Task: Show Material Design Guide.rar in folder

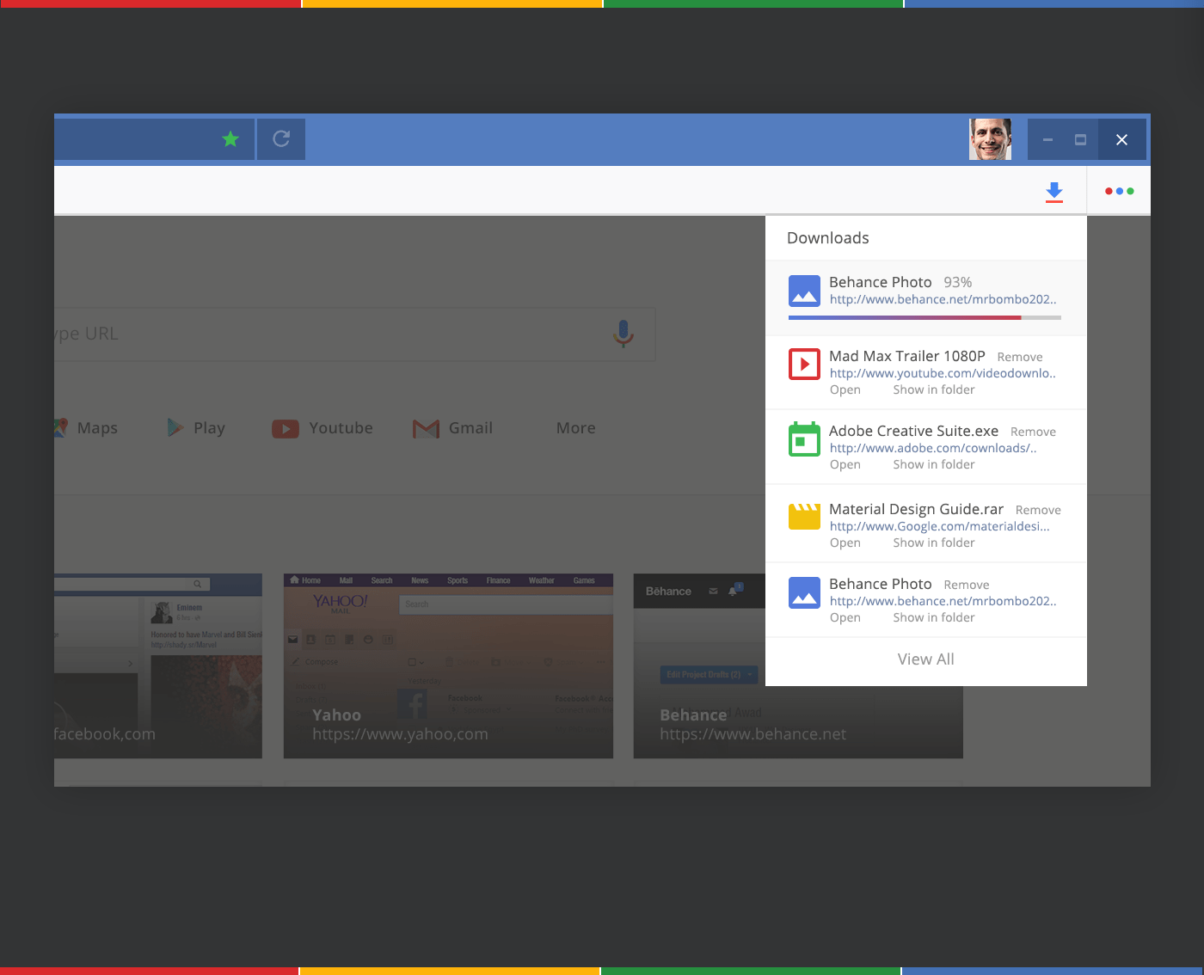Action: point(934,543)
